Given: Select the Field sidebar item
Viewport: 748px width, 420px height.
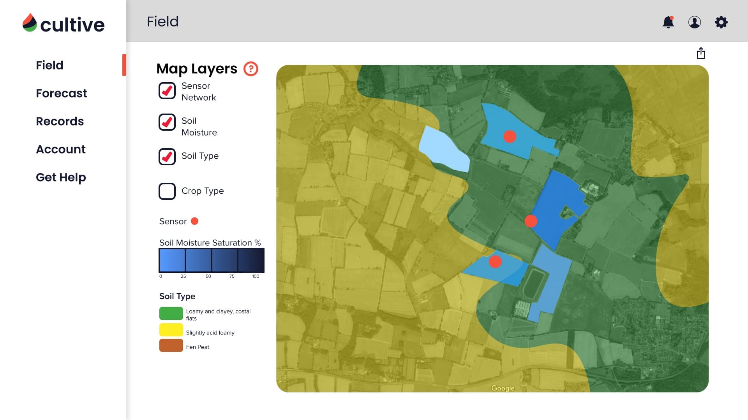Looking at the screenshot, I should click(x=49, y=65).
